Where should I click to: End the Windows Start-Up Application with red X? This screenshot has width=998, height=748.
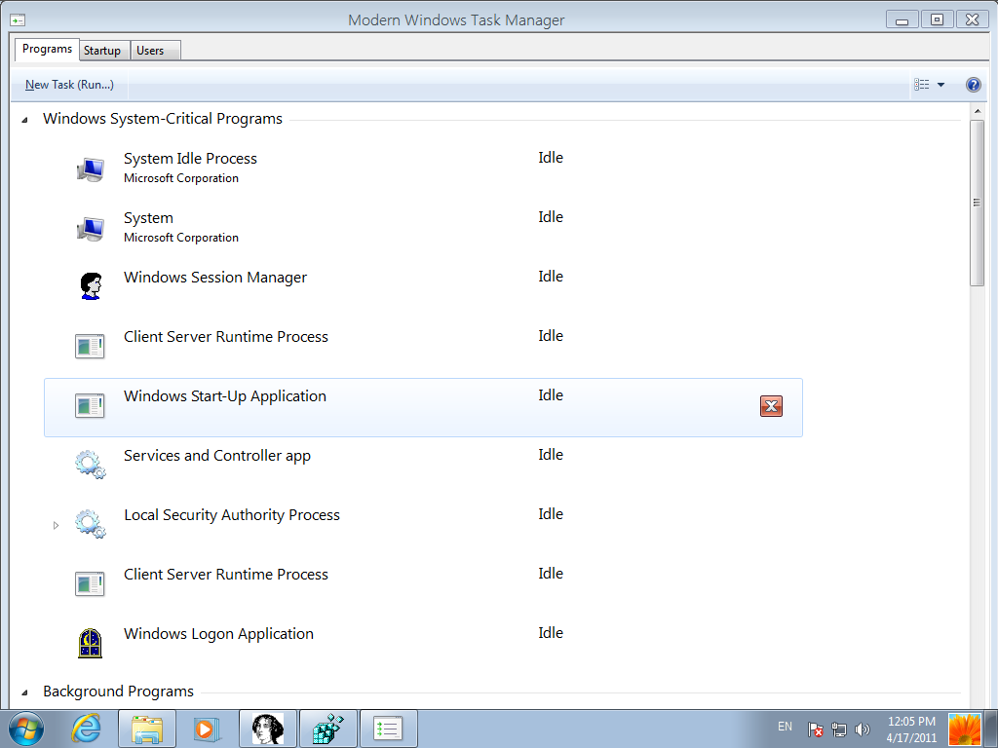[x=771, y=406]
